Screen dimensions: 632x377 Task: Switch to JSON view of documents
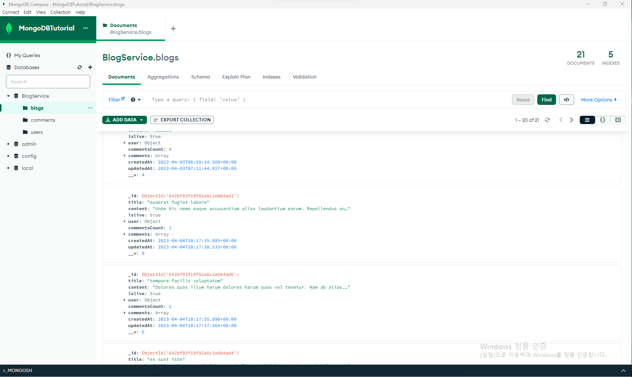[x=603, y=120]
